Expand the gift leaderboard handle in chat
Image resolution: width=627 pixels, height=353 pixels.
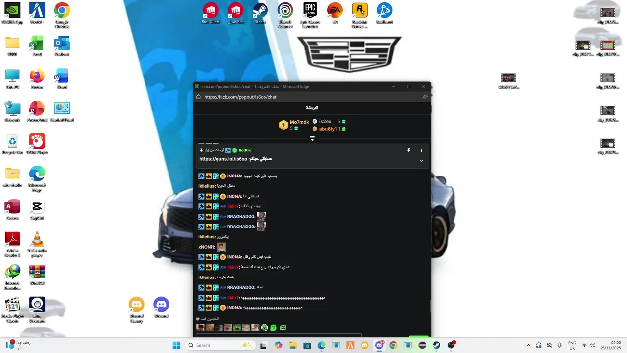(x=312, y=139)
